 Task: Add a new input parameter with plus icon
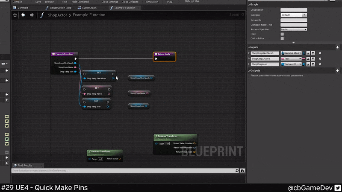tap(337, 47)
